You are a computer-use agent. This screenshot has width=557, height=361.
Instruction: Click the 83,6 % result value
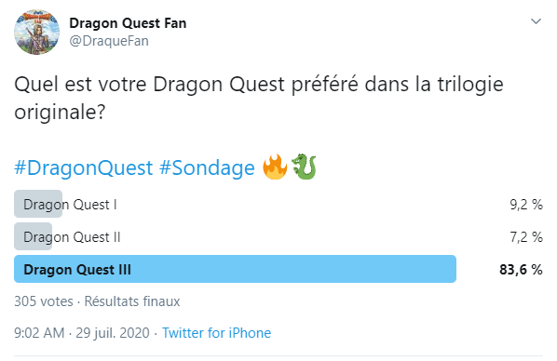(521, 270)
